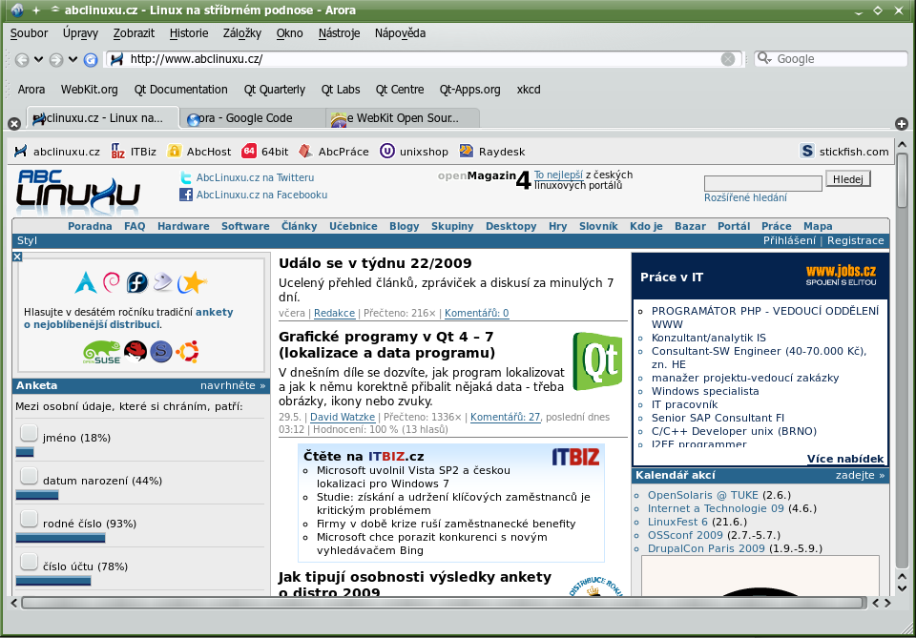Click the Debian swirl logo in the banner

pyautogui.click(x=112, y=282)
